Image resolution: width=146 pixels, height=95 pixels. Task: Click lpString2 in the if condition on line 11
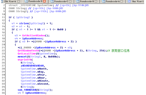tap(23, 18)
